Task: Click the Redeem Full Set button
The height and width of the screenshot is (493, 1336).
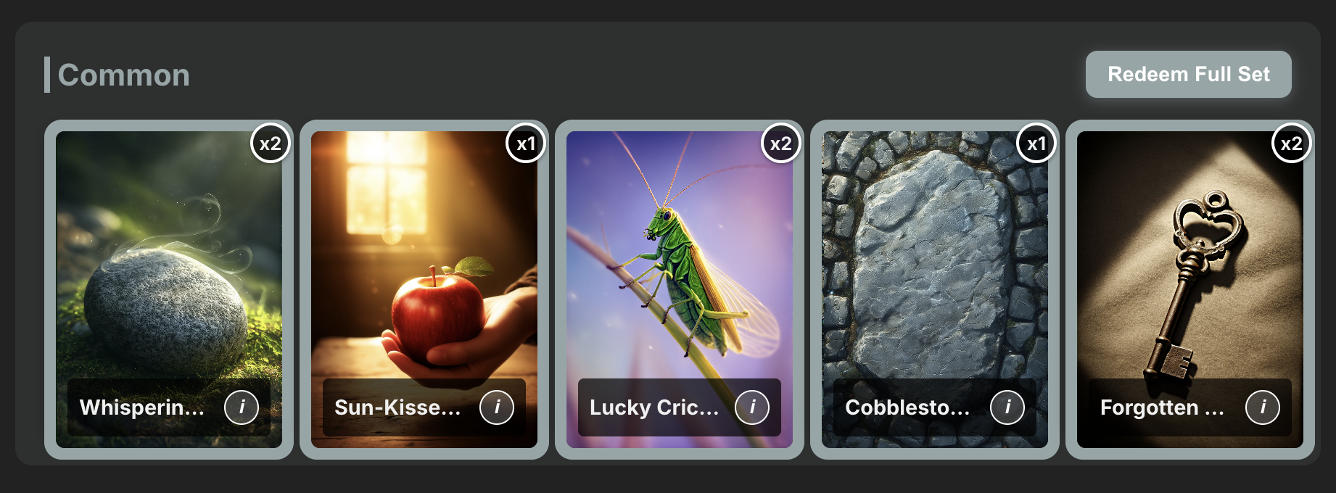Action: click(x=1188, y=74)
